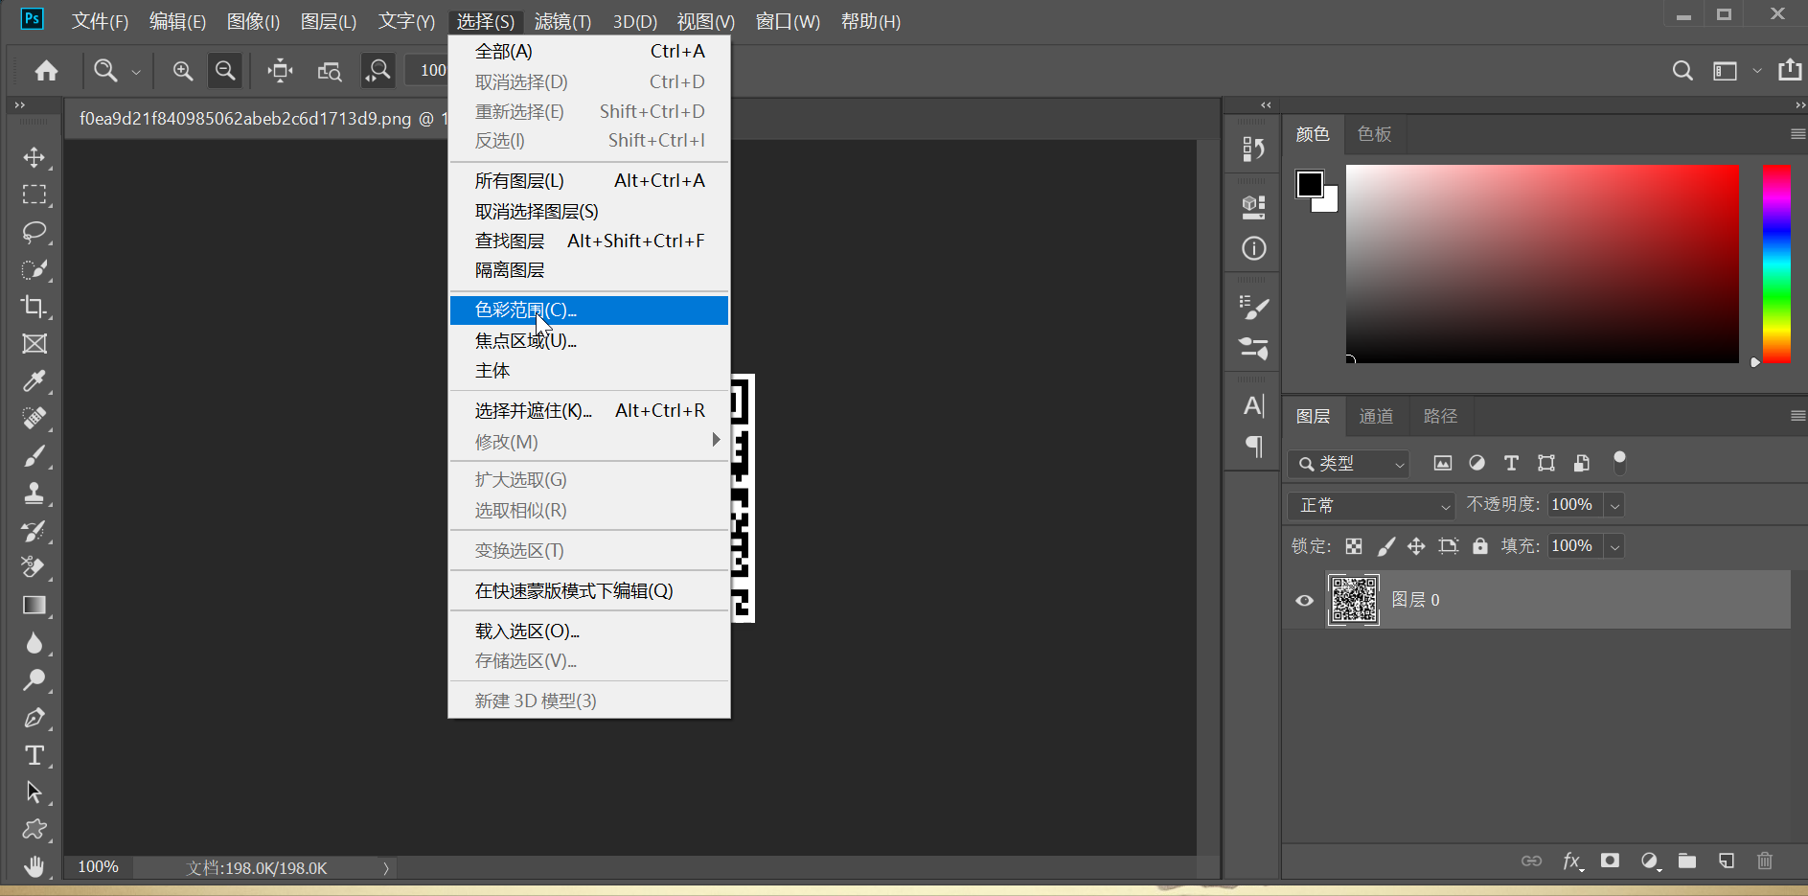Select the Eraser tool
1808x896 pixels.
coord(34,568)
